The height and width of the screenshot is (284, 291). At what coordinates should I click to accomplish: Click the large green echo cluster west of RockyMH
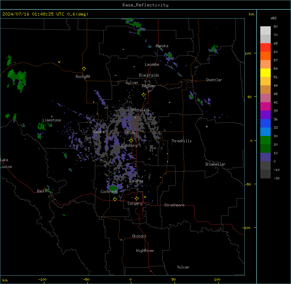click(x=18, y=80)
